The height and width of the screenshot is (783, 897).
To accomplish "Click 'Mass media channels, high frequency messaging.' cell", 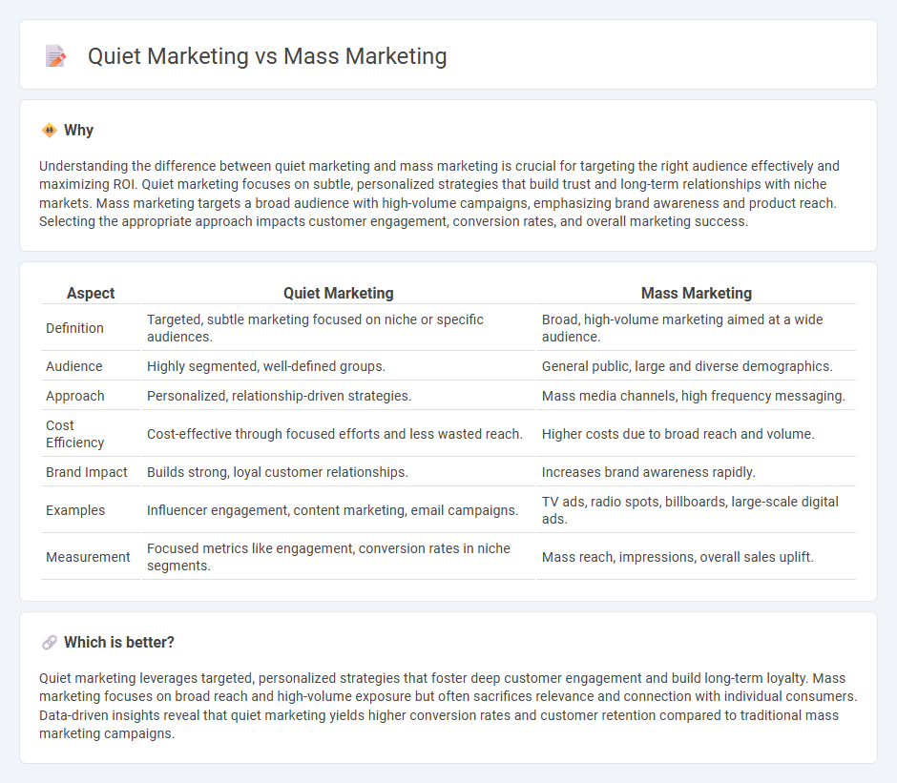I will tap(697, 396).
